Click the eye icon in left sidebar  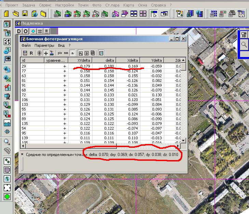click(7, 59)
